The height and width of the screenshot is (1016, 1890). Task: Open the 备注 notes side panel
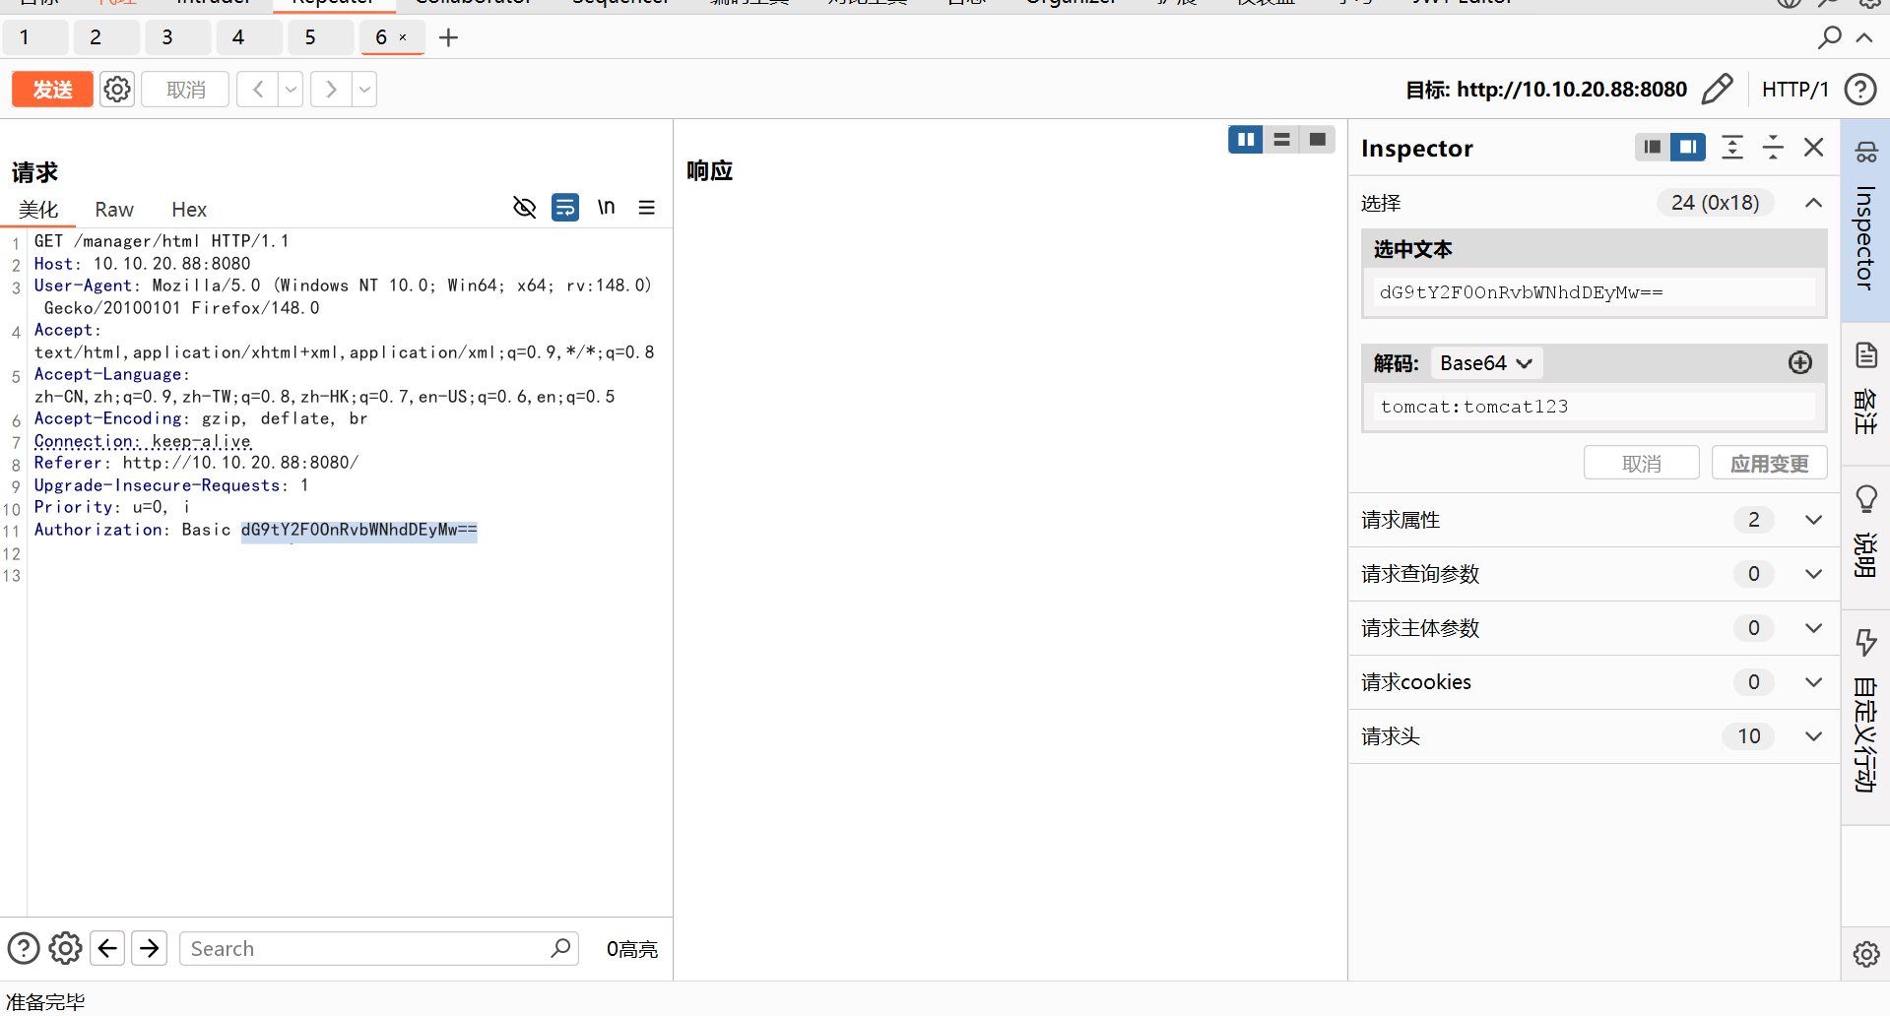[1865, 389]
